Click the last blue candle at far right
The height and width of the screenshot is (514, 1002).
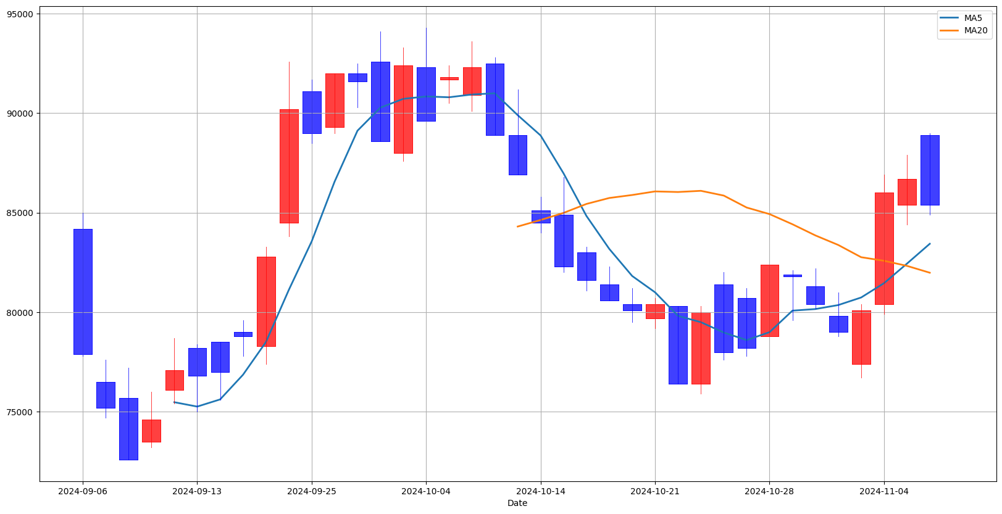pyautogui.click(x=930, y=170)
